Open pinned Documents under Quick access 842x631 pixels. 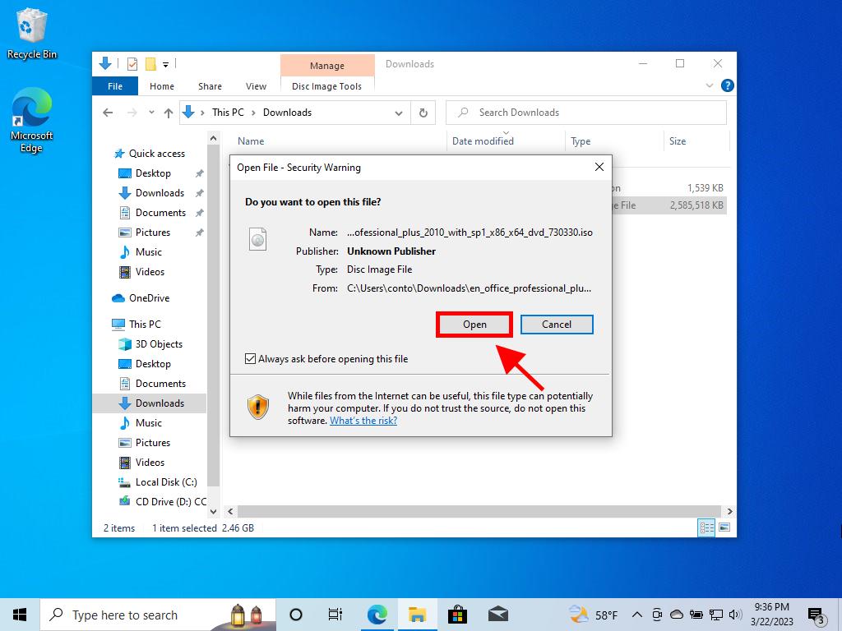pos(160,213)
